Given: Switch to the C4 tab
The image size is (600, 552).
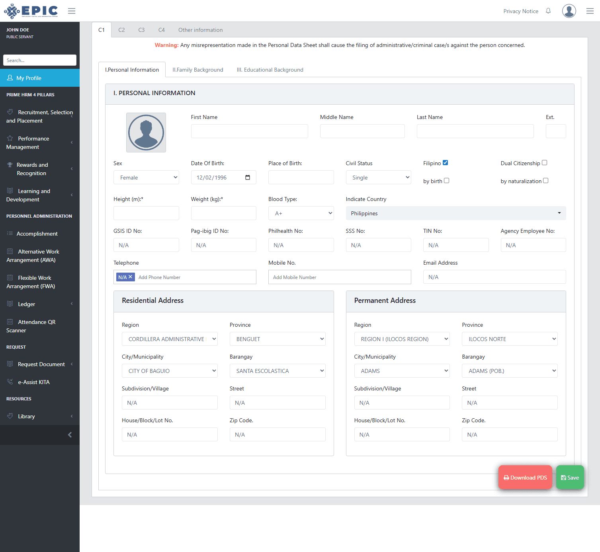Looking at the screenshot, I should pos(162,30).
